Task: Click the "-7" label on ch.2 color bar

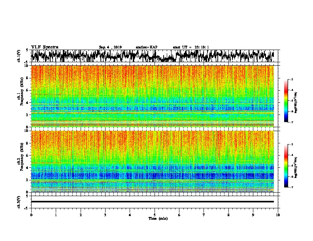Action: coord(292,187)
